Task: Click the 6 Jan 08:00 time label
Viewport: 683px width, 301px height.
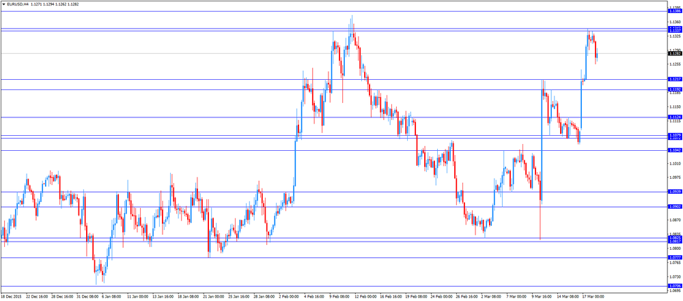Action: pyautogui.click(x=112, y=297)
